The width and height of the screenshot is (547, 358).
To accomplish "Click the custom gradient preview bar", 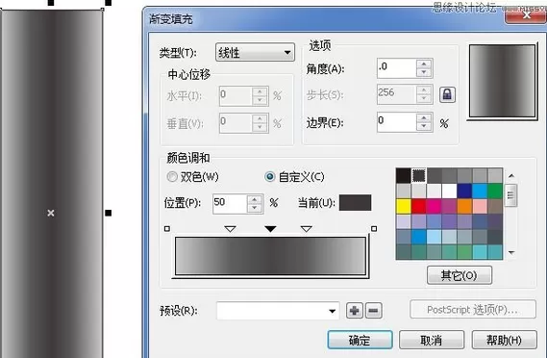I will click(x=270, y=256).
